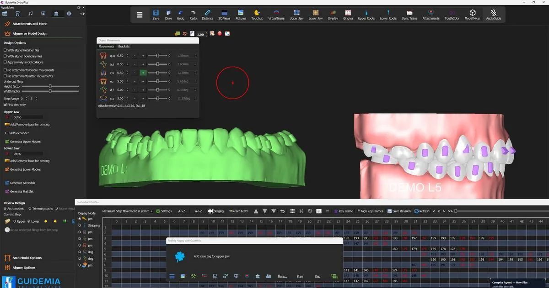The width and height of the screenshot is (549, 288).
Task: Click the More... link in the GuideMia dialog
Action: pos(282,277)
